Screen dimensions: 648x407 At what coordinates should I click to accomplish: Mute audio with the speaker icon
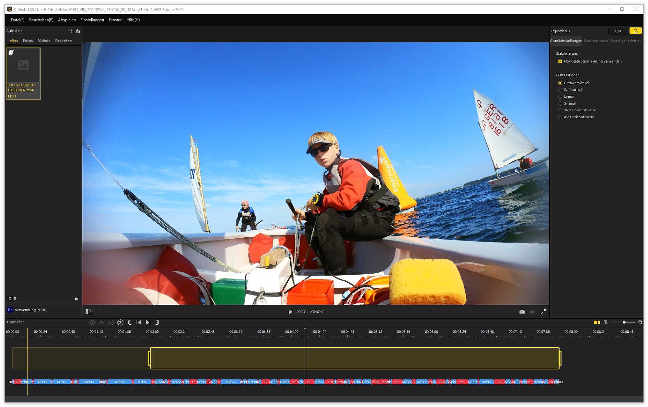pyautogui.click(x=532, y=312)
